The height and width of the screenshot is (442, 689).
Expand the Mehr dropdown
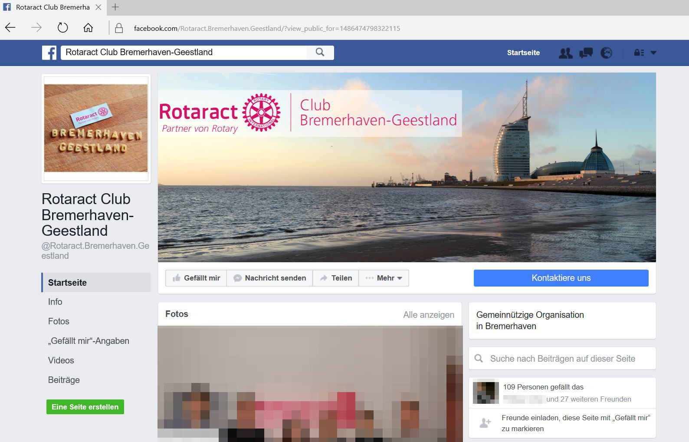[x=384, y=278]
